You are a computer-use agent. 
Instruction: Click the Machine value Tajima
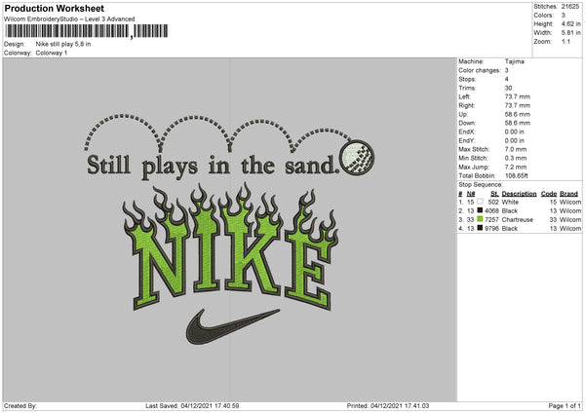coord(515,61)
